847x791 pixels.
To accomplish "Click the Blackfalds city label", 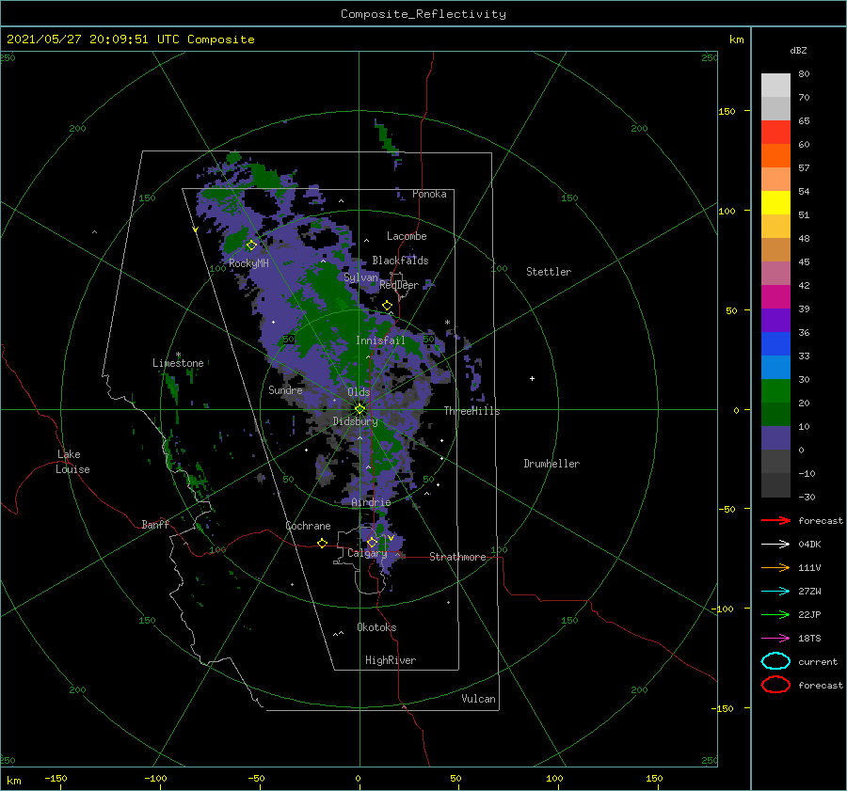I will coord(400,261).
